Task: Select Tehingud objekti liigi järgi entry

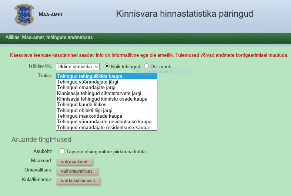Action: [x=107, y=110]
